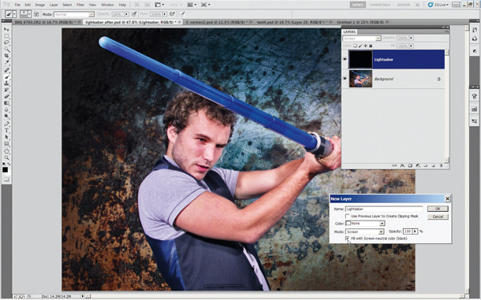481x300 pixels.
Task: Select the Eyedropper tool
Action: pos(6,62)
